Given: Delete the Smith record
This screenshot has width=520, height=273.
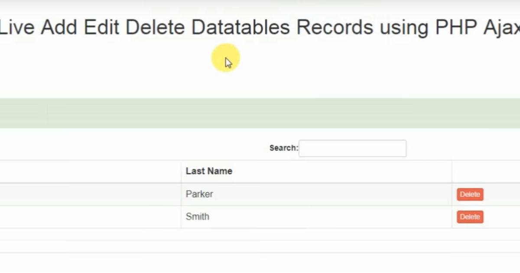Looking at the screenshot, I should (x=470, y=217).
